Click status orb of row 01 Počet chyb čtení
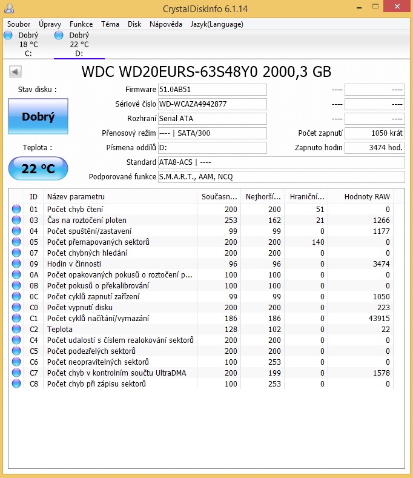The height and width of the screenshot is (478, 413). (16, 209)
